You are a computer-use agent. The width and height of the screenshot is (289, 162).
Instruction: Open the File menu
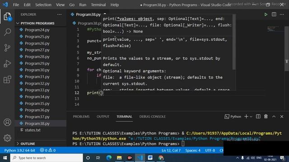[x=16, y=5]
